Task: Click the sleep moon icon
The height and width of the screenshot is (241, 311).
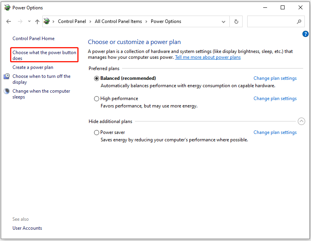Action: tap(7, 91)
